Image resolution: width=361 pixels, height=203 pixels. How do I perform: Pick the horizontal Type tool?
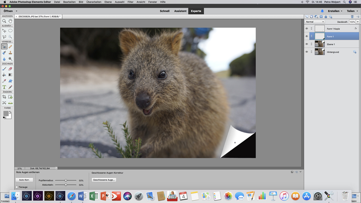4,87
